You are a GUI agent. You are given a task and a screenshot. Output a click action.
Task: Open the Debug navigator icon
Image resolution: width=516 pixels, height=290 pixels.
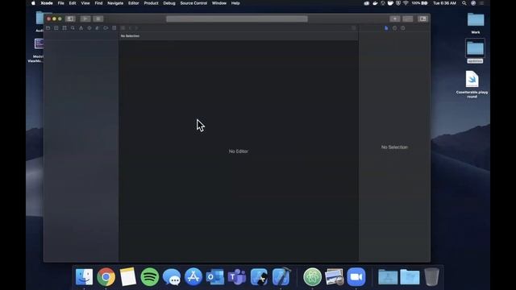click(x=98, y=28)
